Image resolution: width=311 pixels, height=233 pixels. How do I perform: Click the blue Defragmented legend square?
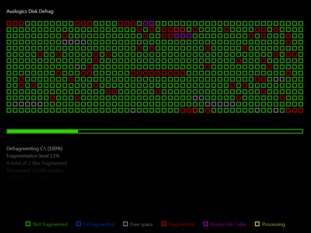pyautogui.click(x=79, y=224)
